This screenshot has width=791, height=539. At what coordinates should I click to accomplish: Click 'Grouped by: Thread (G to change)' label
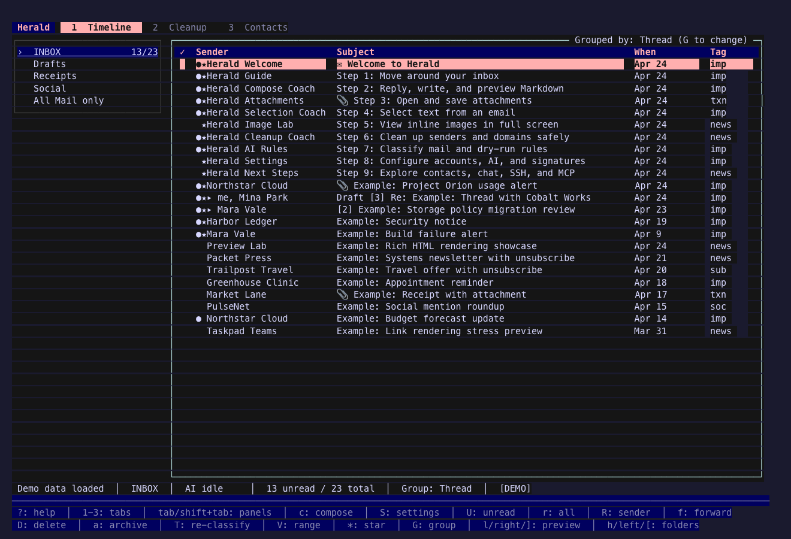pyautogui.click(x=662, y=40)
